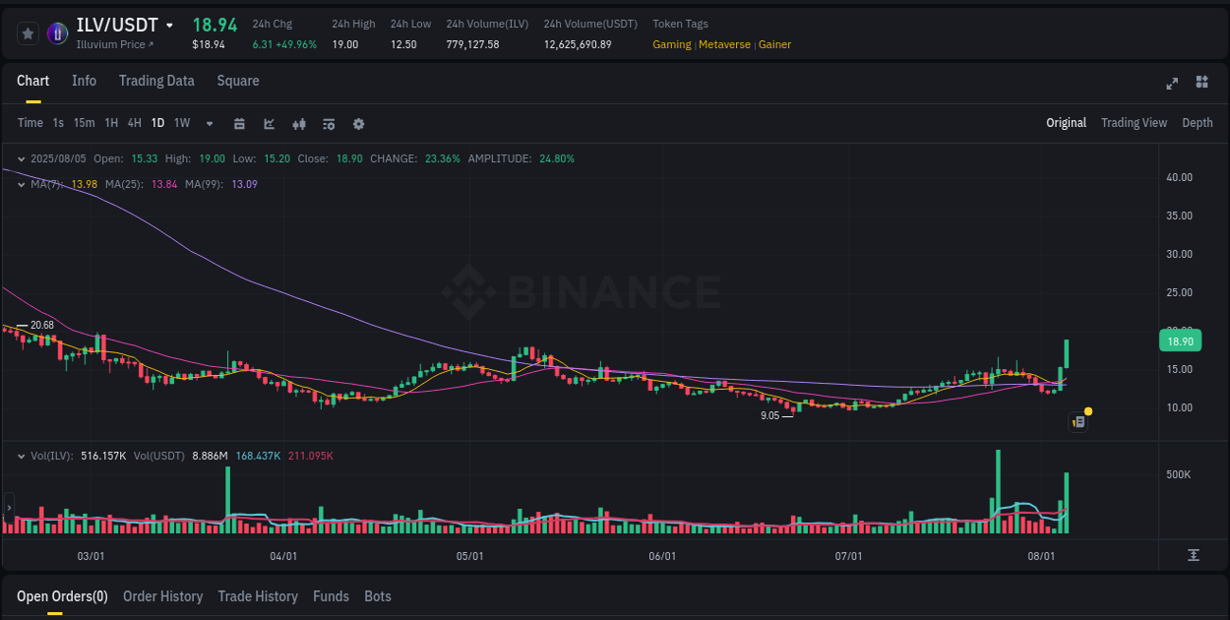Click the Illuvium coin logo
This screenshot has height=620, width=1230.
coord(57,32)
